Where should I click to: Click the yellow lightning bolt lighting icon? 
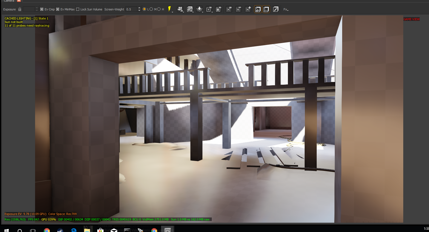pos(169,9)
